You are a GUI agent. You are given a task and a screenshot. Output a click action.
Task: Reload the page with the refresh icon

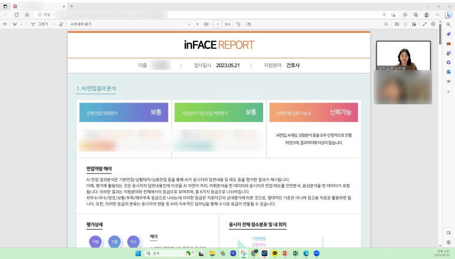click(x=16, y=15)
